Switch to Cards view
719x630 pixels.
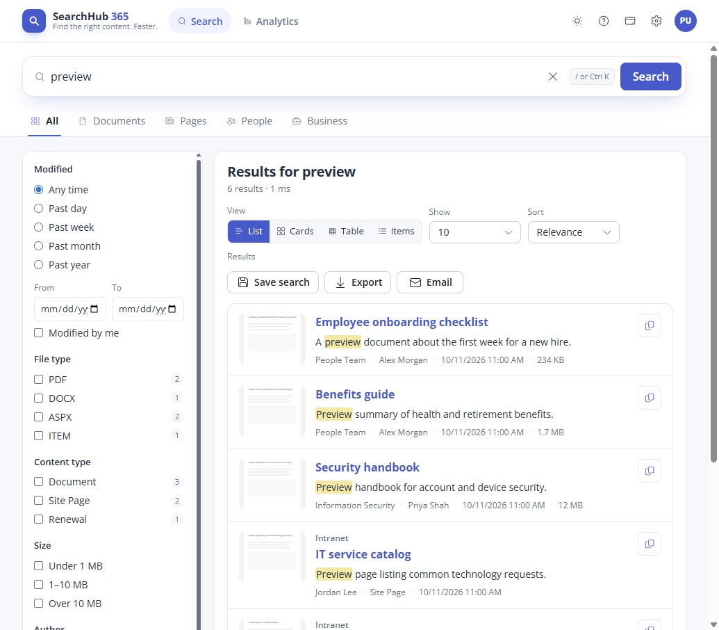[x=295, y=232]
